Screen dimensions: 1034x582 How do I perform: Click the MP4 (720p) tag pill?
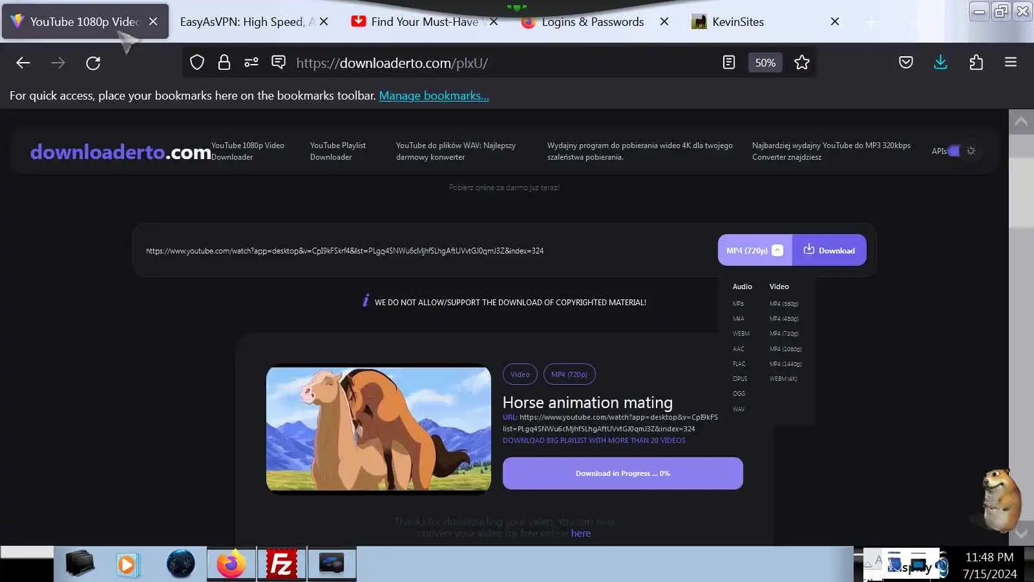pos(569,374)
